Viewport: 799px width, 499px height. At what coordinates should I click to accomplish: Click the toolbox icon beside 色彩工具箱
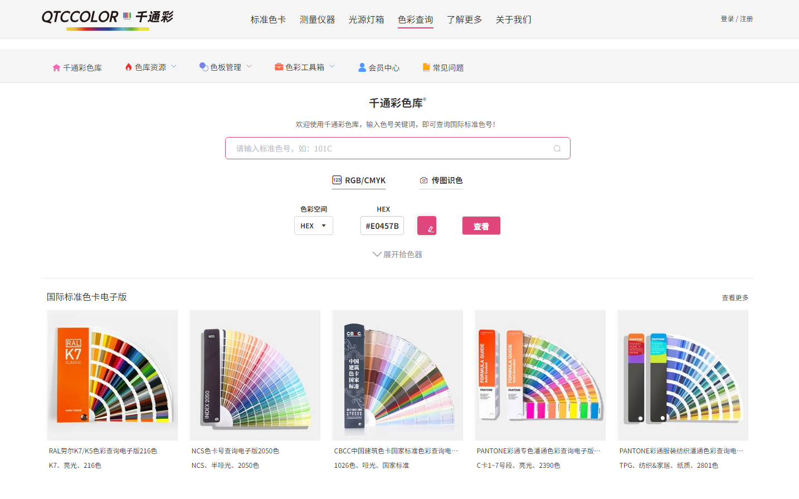(279, 67)
